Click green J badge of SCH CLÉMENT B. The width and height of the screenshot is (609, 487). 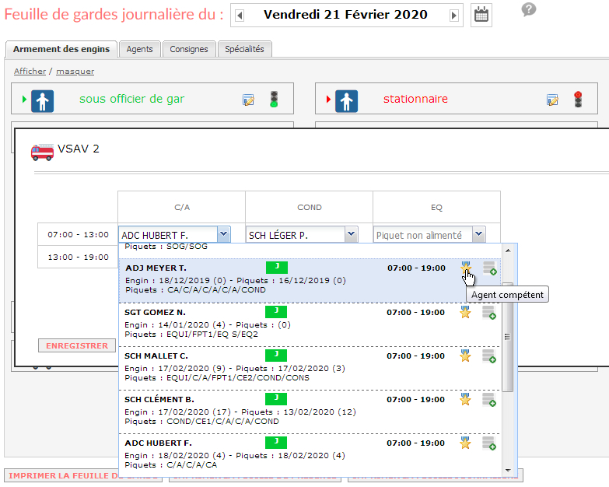pos(276,398)
